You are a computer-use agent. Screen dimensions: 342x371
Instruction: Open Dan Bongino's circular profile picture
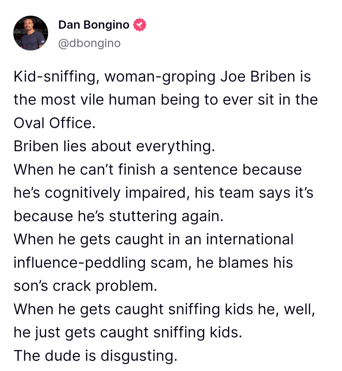click(30, 33)
